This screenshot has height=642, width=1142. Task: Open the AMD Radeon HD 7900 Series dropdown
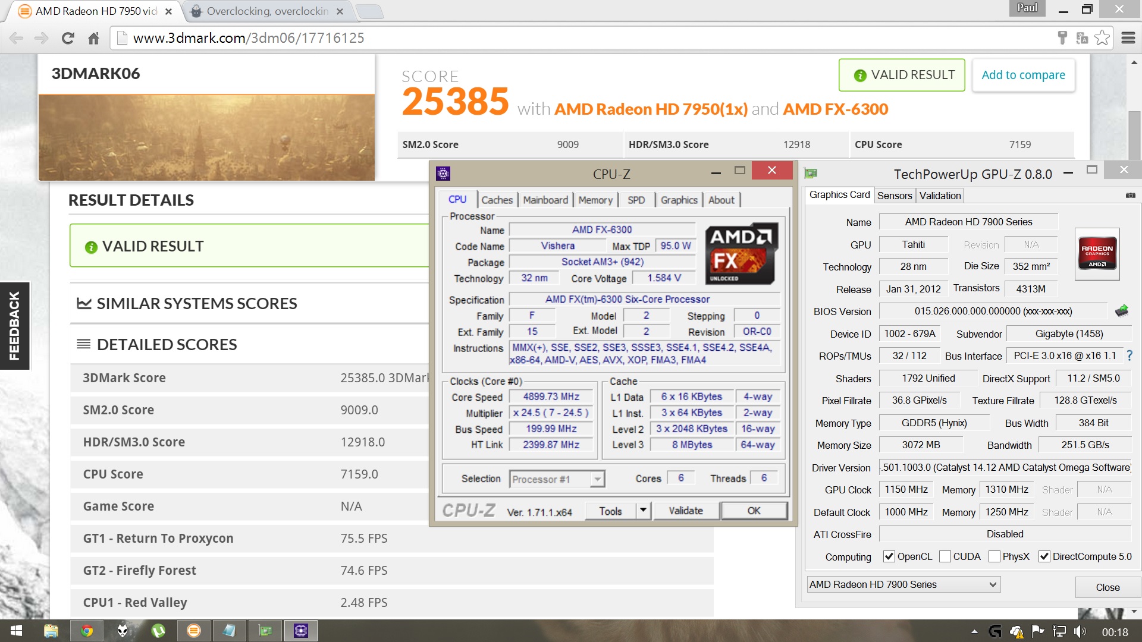(x=903, y=584)
